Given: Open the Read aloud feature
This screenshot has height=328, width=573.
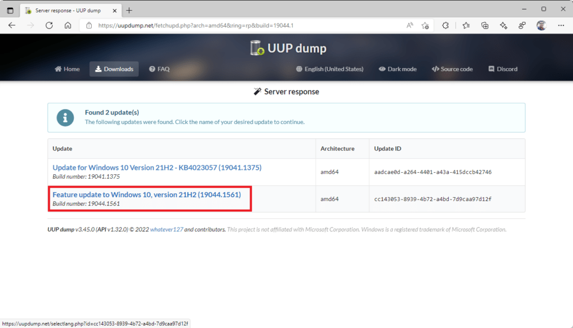Looking at the screenshot, I should (x=410, y=25).
